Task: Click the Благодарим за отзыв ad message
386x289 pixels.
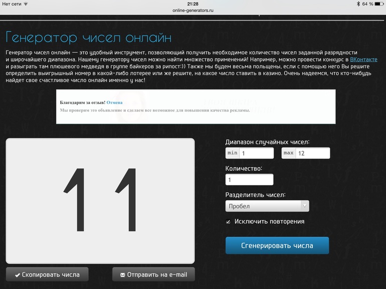Action: [82, 102]
